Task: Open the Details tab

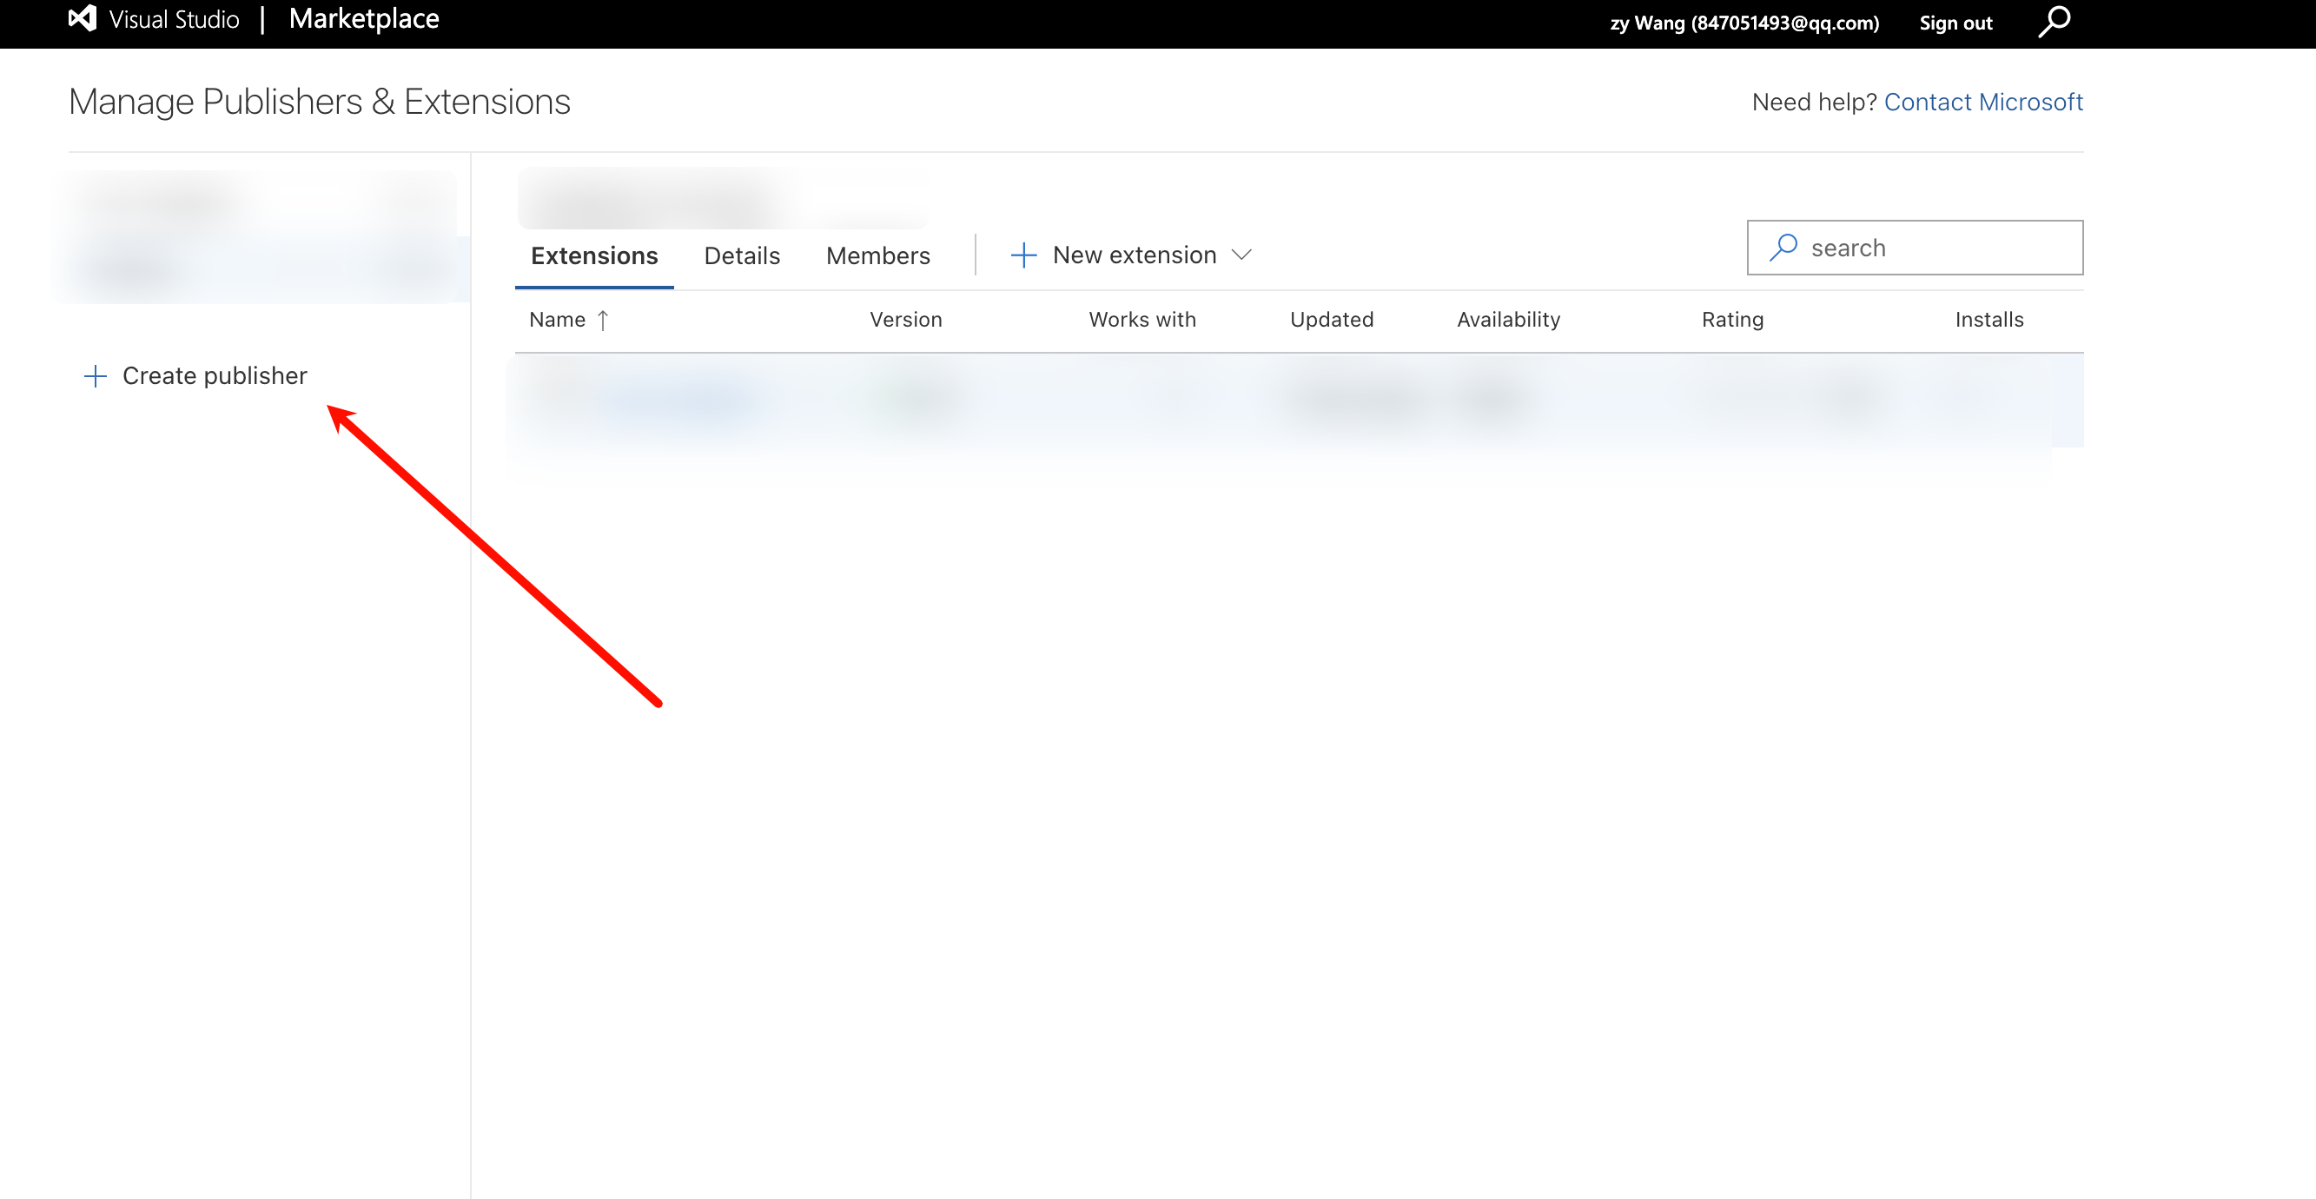Action: tap(742, 256)
